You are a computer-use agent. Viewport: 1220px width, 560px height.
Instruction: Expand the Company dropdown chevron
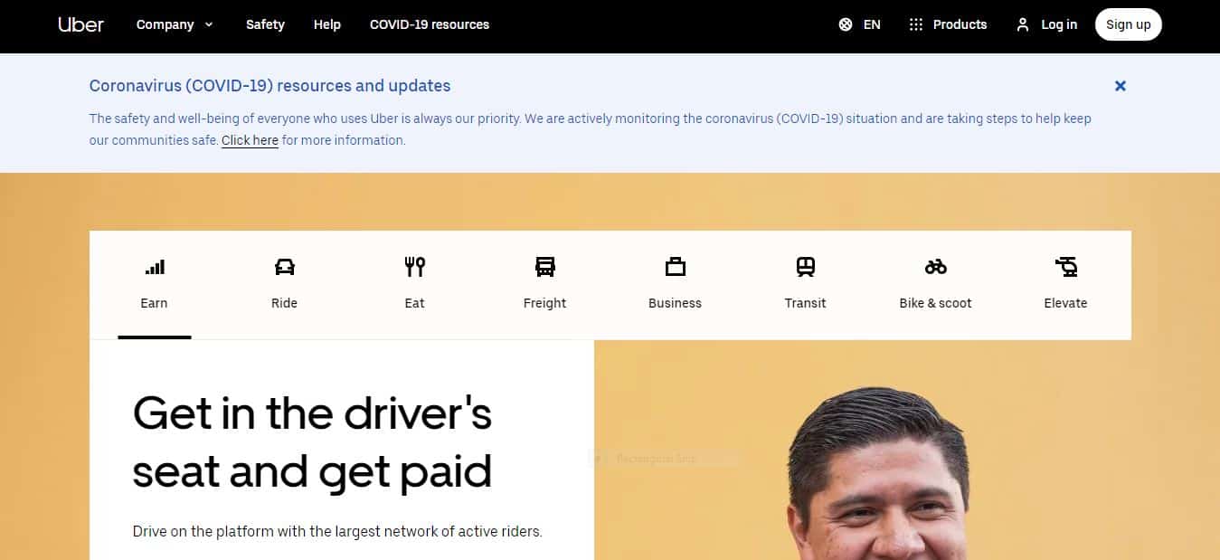[x=209, y=24]
